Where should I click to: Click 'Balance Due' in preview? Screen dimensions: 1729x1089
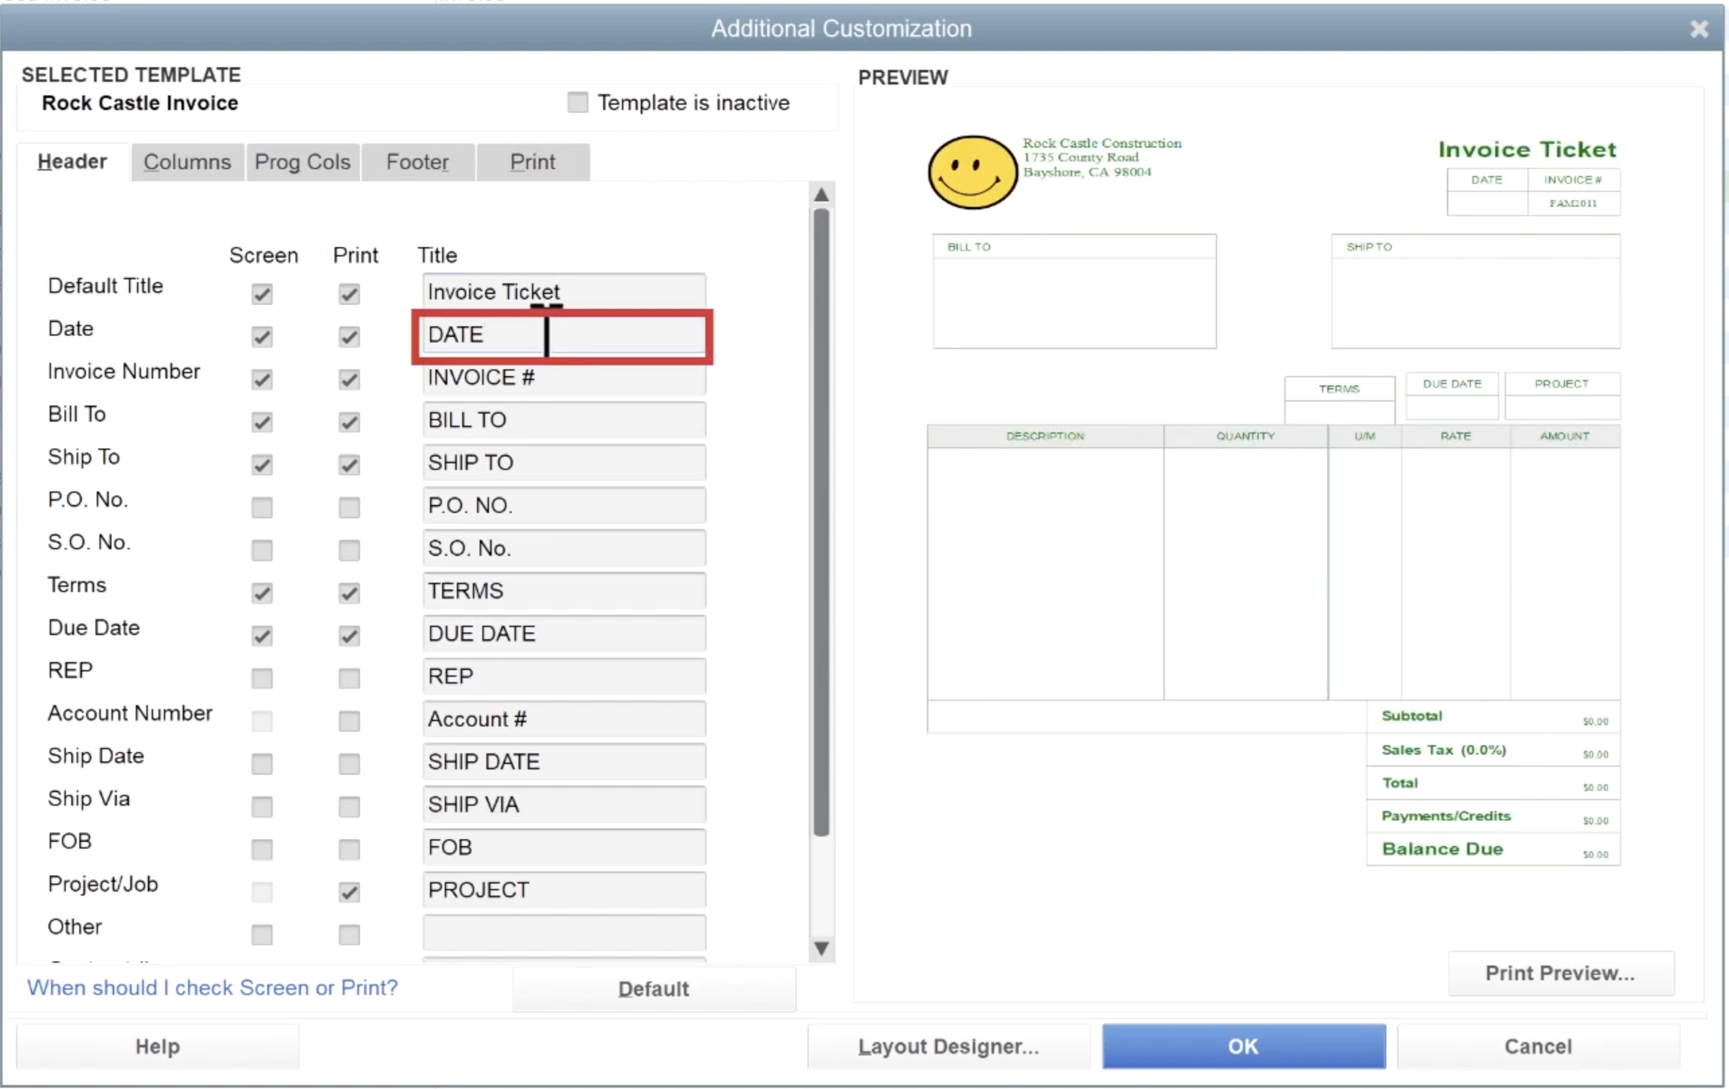point(1442,849)
